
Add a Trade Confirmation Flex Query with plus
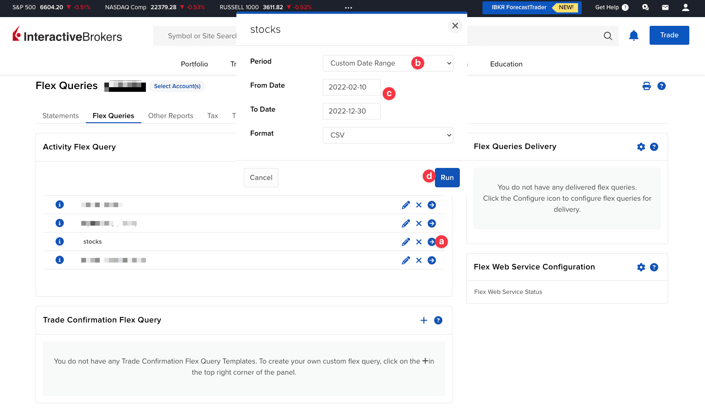[423, 320]
